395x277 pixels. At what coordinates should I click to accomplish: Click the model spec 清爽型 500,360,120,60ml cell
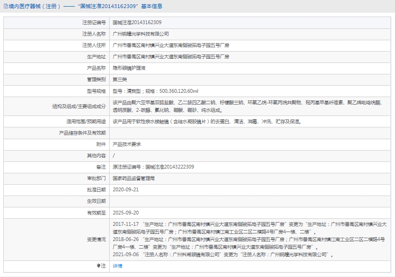tap(155, 91)
